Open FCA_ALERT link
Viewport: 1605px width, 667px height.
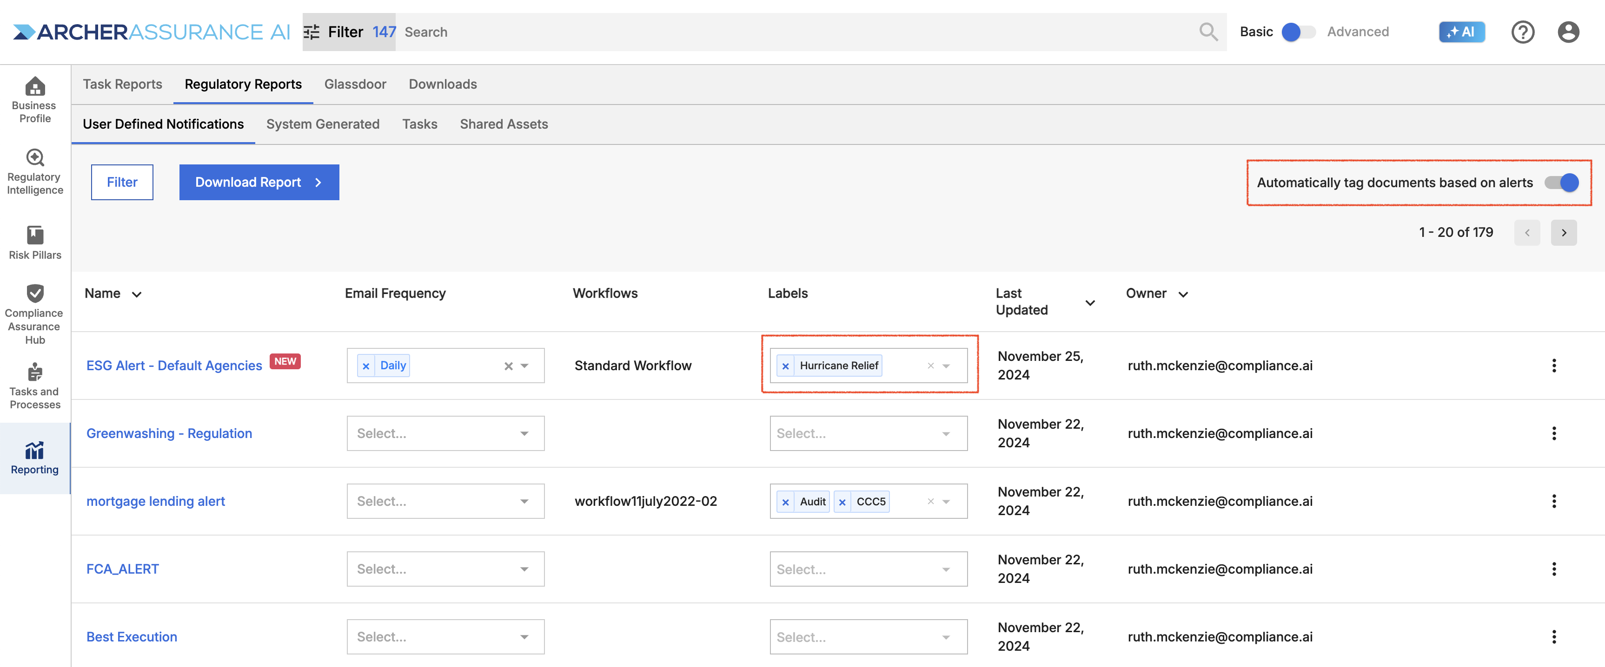(x=123, y=569)
